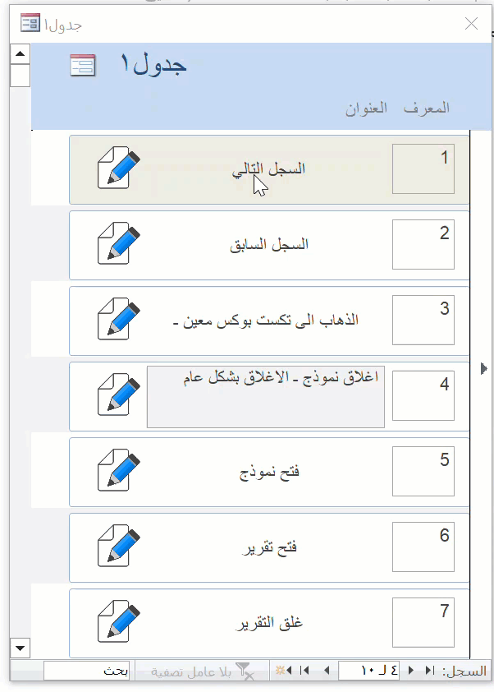494x692 pixels.
Task: Click the بحث search box
Action: tap(87, 671)
